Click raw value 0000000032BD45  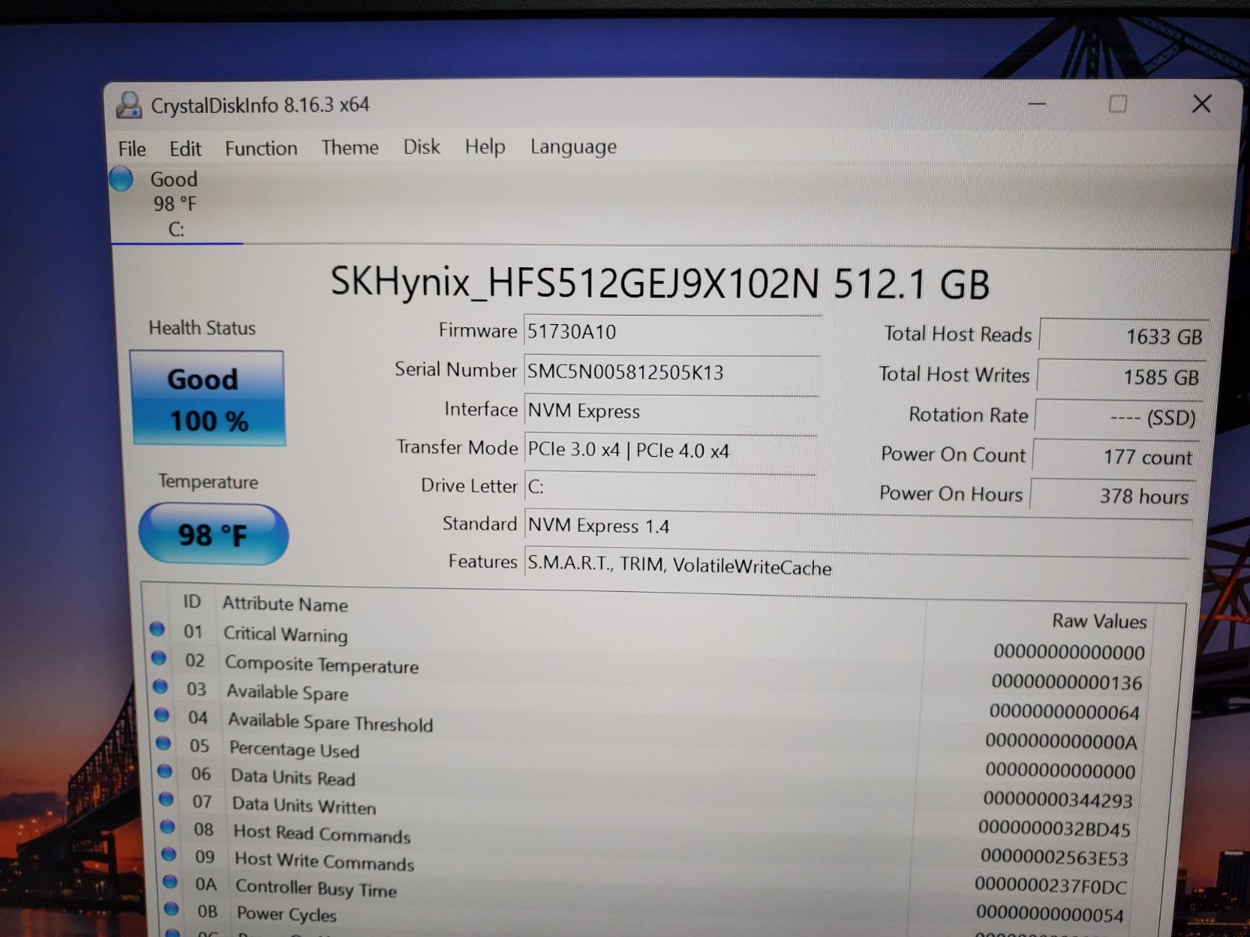[x=1055, y=828]
